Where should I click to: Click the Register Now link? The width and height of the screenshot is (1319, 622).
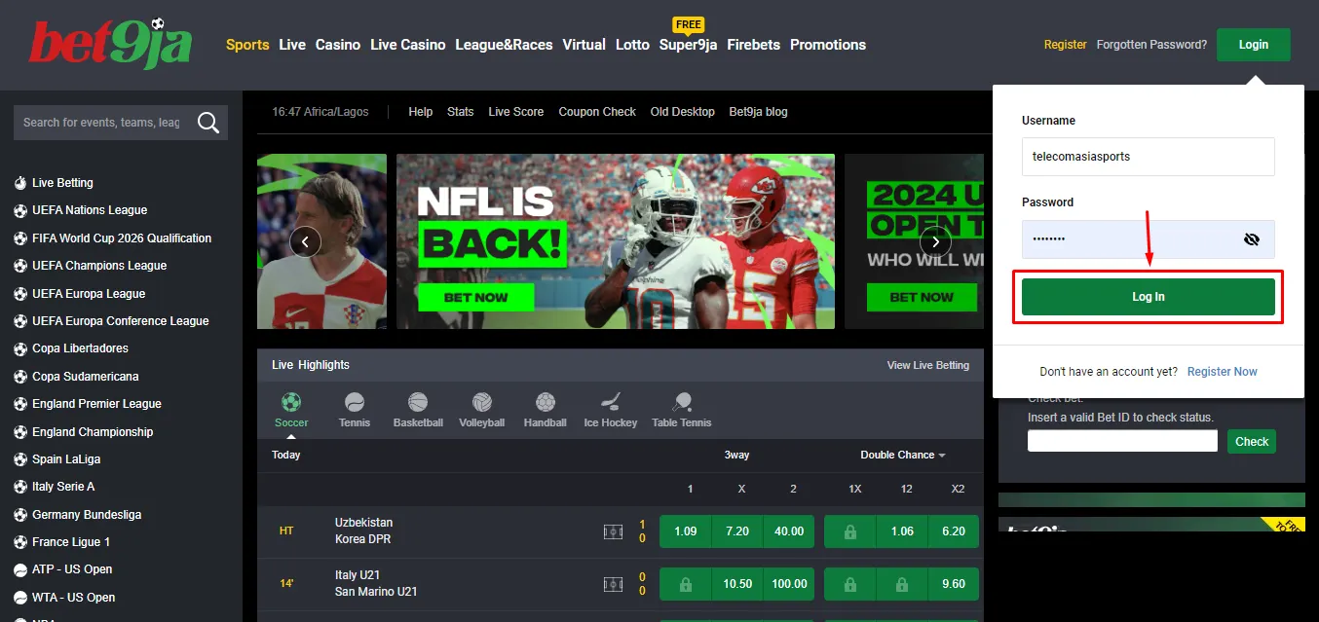point(1222,371)
